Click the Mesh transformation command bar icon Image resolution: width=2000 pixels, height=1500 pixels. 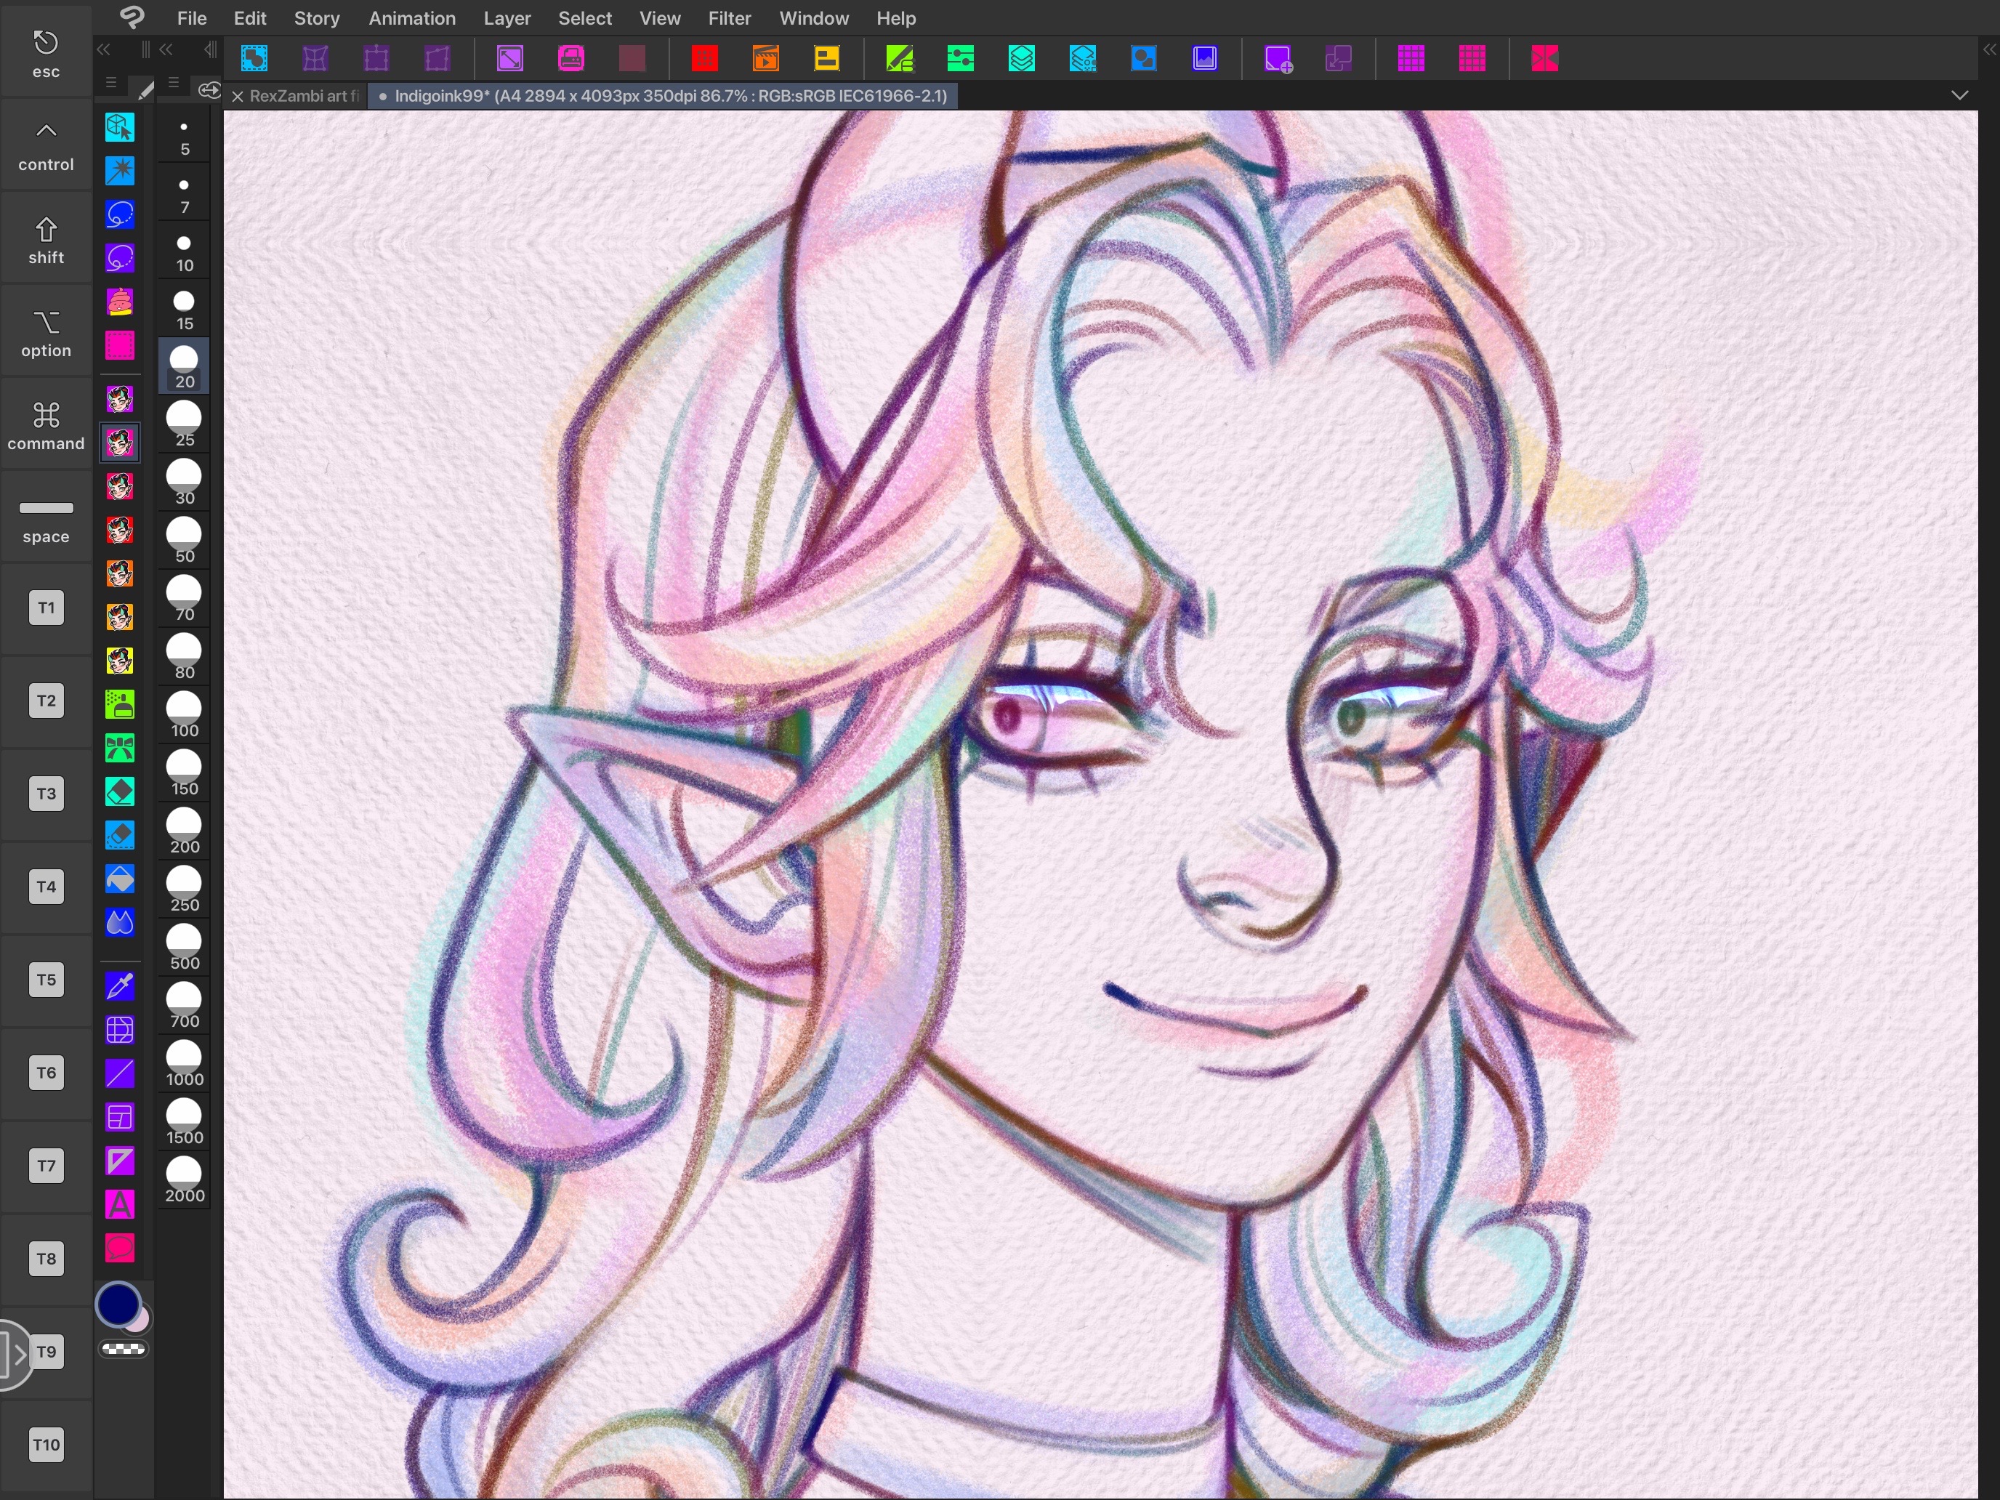coord(315,59)
